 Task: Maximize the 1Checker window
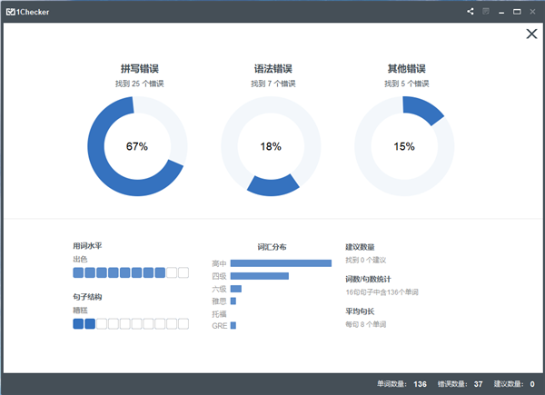[517, 11]
